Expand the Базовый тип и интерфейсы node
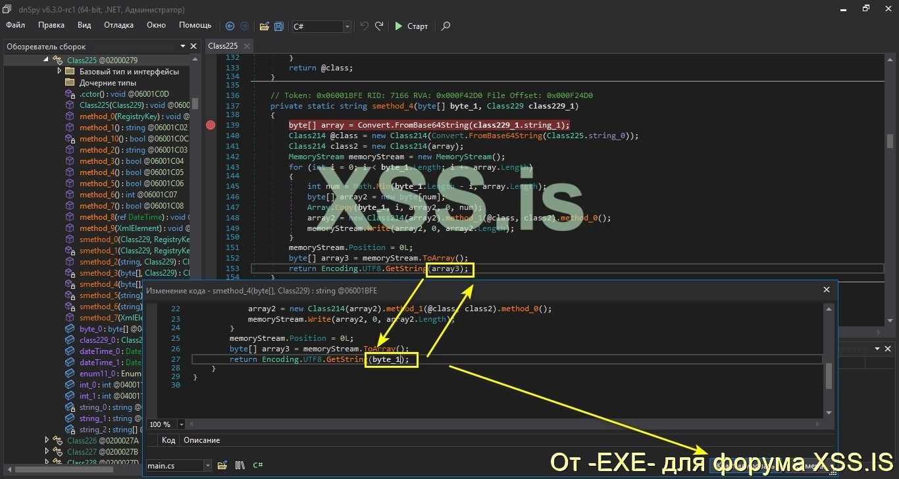Image resolution: width=899 pixels, height=479 pixels. [x=59, y=71]
